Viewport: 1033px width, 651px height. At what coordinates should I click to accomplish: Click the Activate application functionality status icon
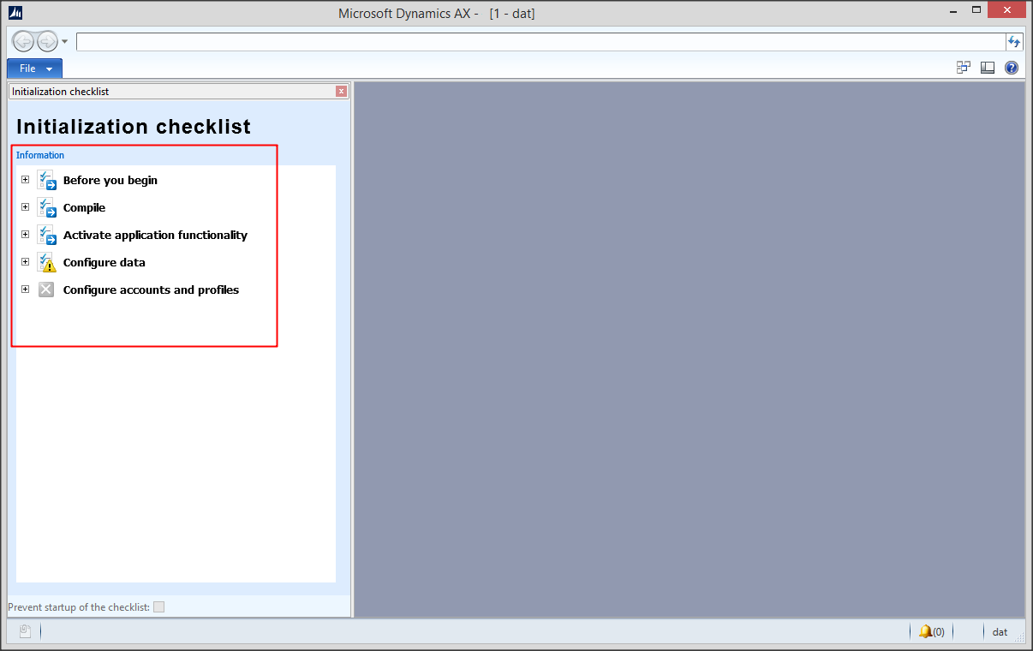pos(46,235)
